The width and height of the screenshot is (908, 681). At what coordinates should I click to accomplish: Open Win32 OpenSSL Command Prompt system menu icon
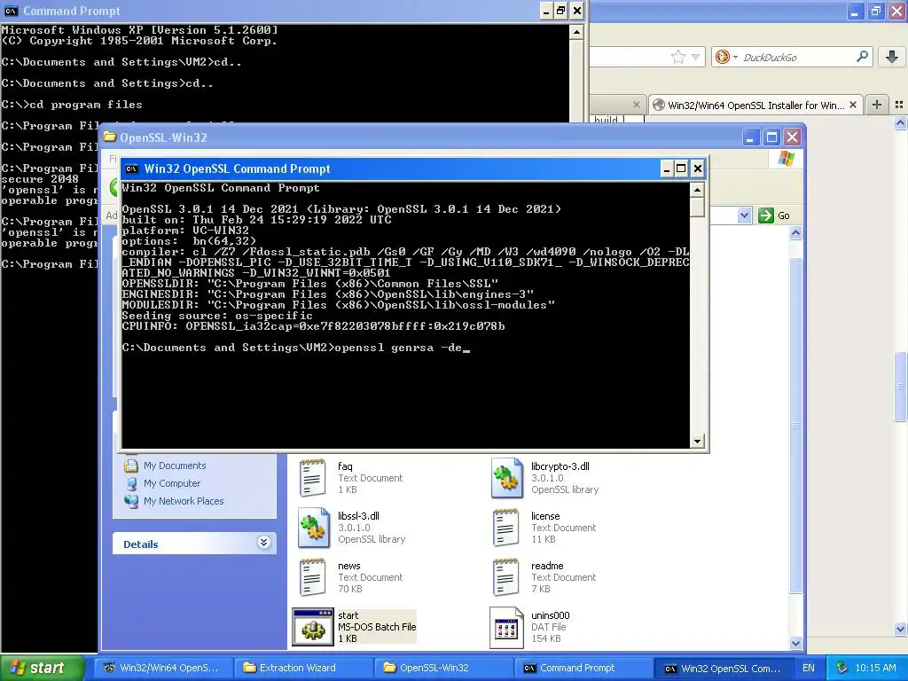point(131,168)
